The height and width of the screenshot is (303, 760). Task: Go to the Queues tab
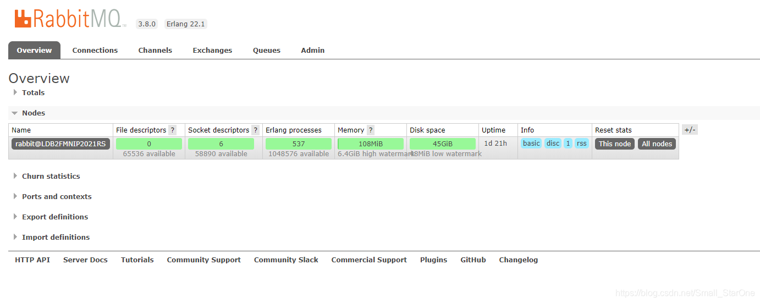267,50
